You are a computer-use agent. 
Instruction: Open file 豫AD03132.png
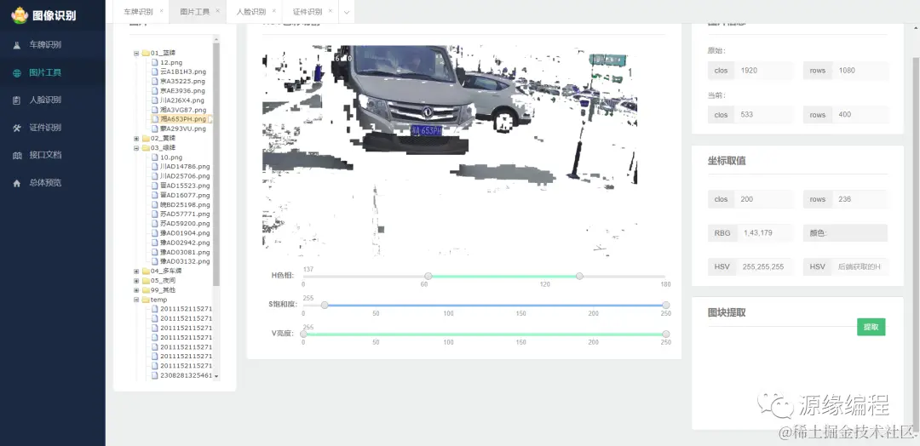click(185, 261)
